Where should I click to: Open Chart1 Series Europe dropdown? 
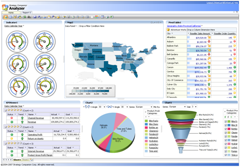pos(185,106)
